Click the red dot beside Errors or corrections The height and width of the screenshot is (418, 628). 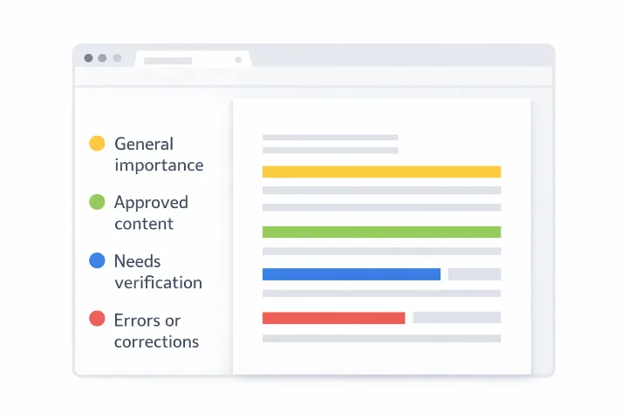(97, 320)
